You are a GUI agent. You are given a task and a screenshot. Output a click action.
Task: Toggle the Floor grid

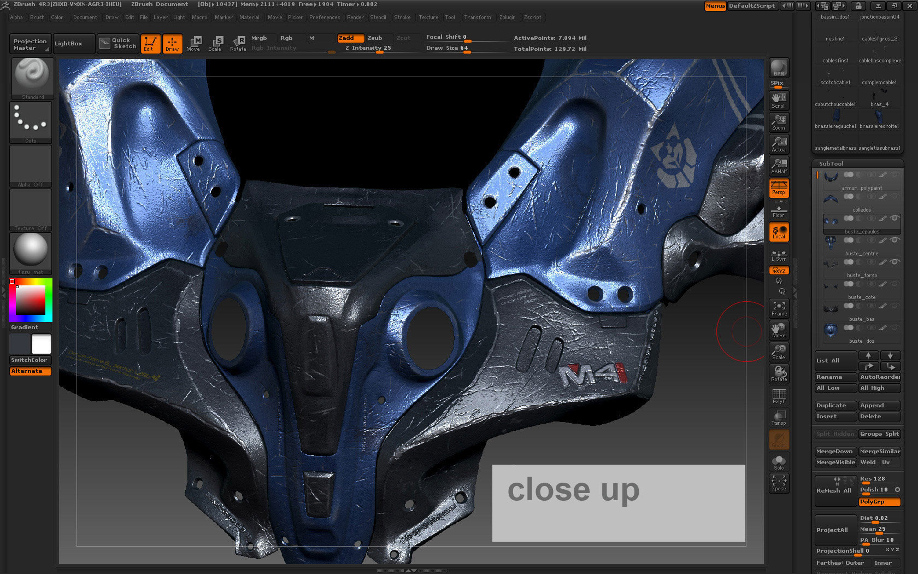pos(779,210)
